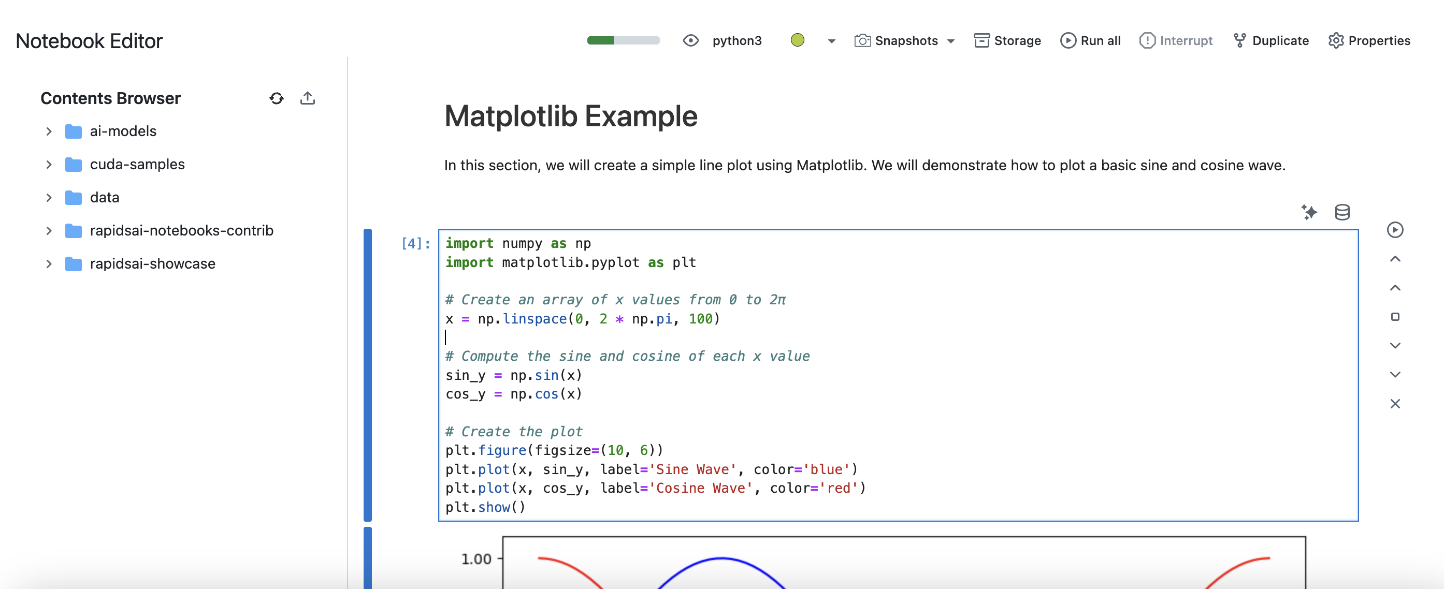This screenshot has height=589, width=1444.
Task: Click the blue cell selection bar
Action: (368, 375)
